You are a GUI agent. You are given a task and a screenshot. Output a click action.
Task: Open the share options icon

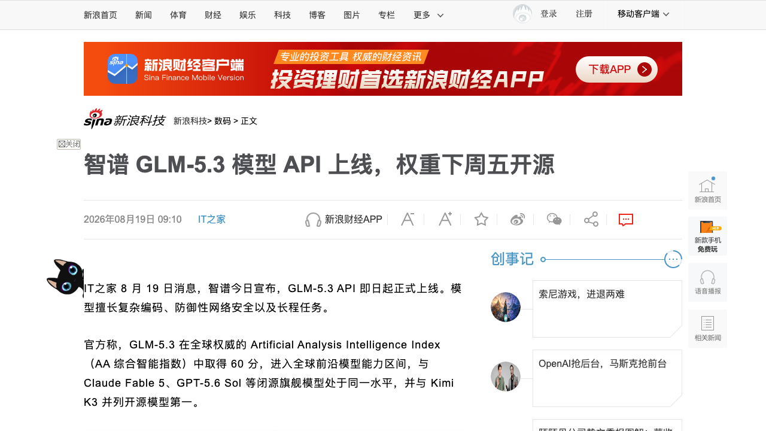591,220
